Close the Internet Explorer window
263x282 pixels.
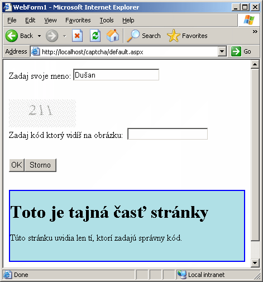click(255, 7)
